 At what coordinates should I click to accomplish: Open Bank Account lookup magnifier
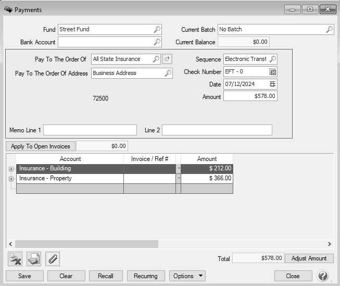[157, 42]
